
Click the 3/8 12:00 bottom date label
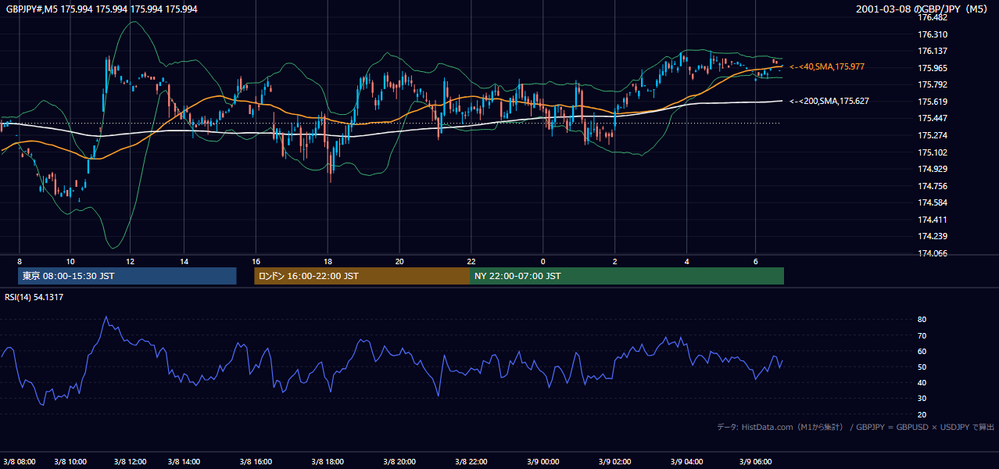[131, 461]
